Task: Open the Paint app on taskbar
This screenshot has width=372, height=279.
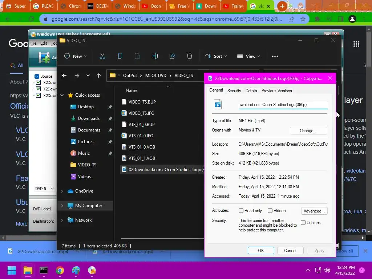Action: tap(76, 270)
